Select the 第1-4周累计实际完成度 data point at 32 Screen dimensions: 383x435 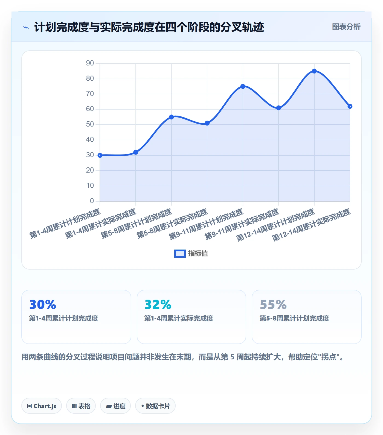[x=136, y=152]
